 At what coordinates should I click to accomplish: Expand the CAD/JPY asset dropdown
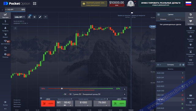point(20,17)
